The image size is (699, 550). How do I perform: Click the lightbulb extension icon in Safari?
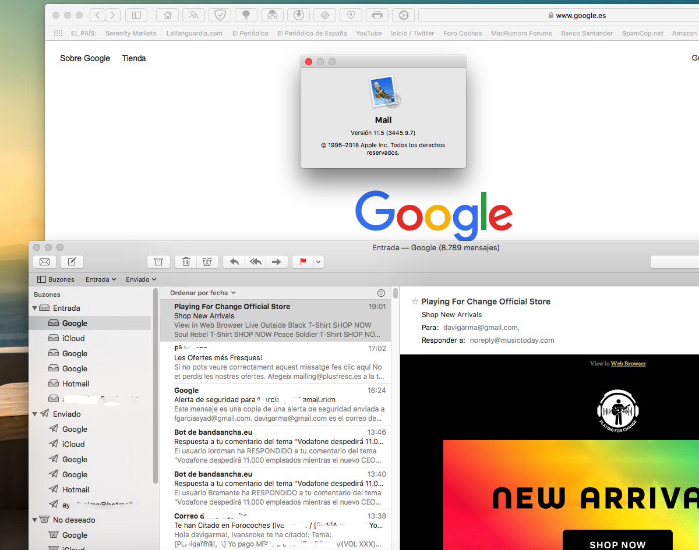[x=246, y=15]
